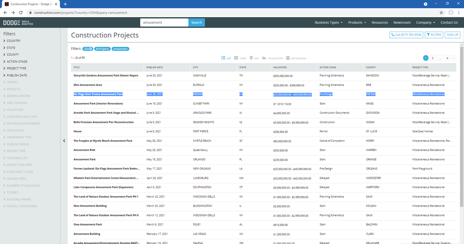Open the Newsroom menu item

click(402, 22)
